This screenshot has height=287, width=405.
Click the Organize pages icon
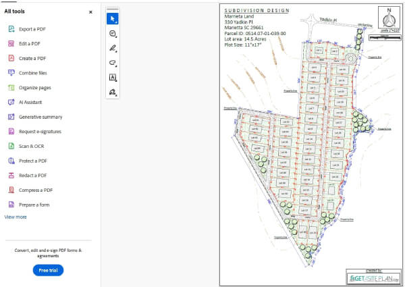11,88
